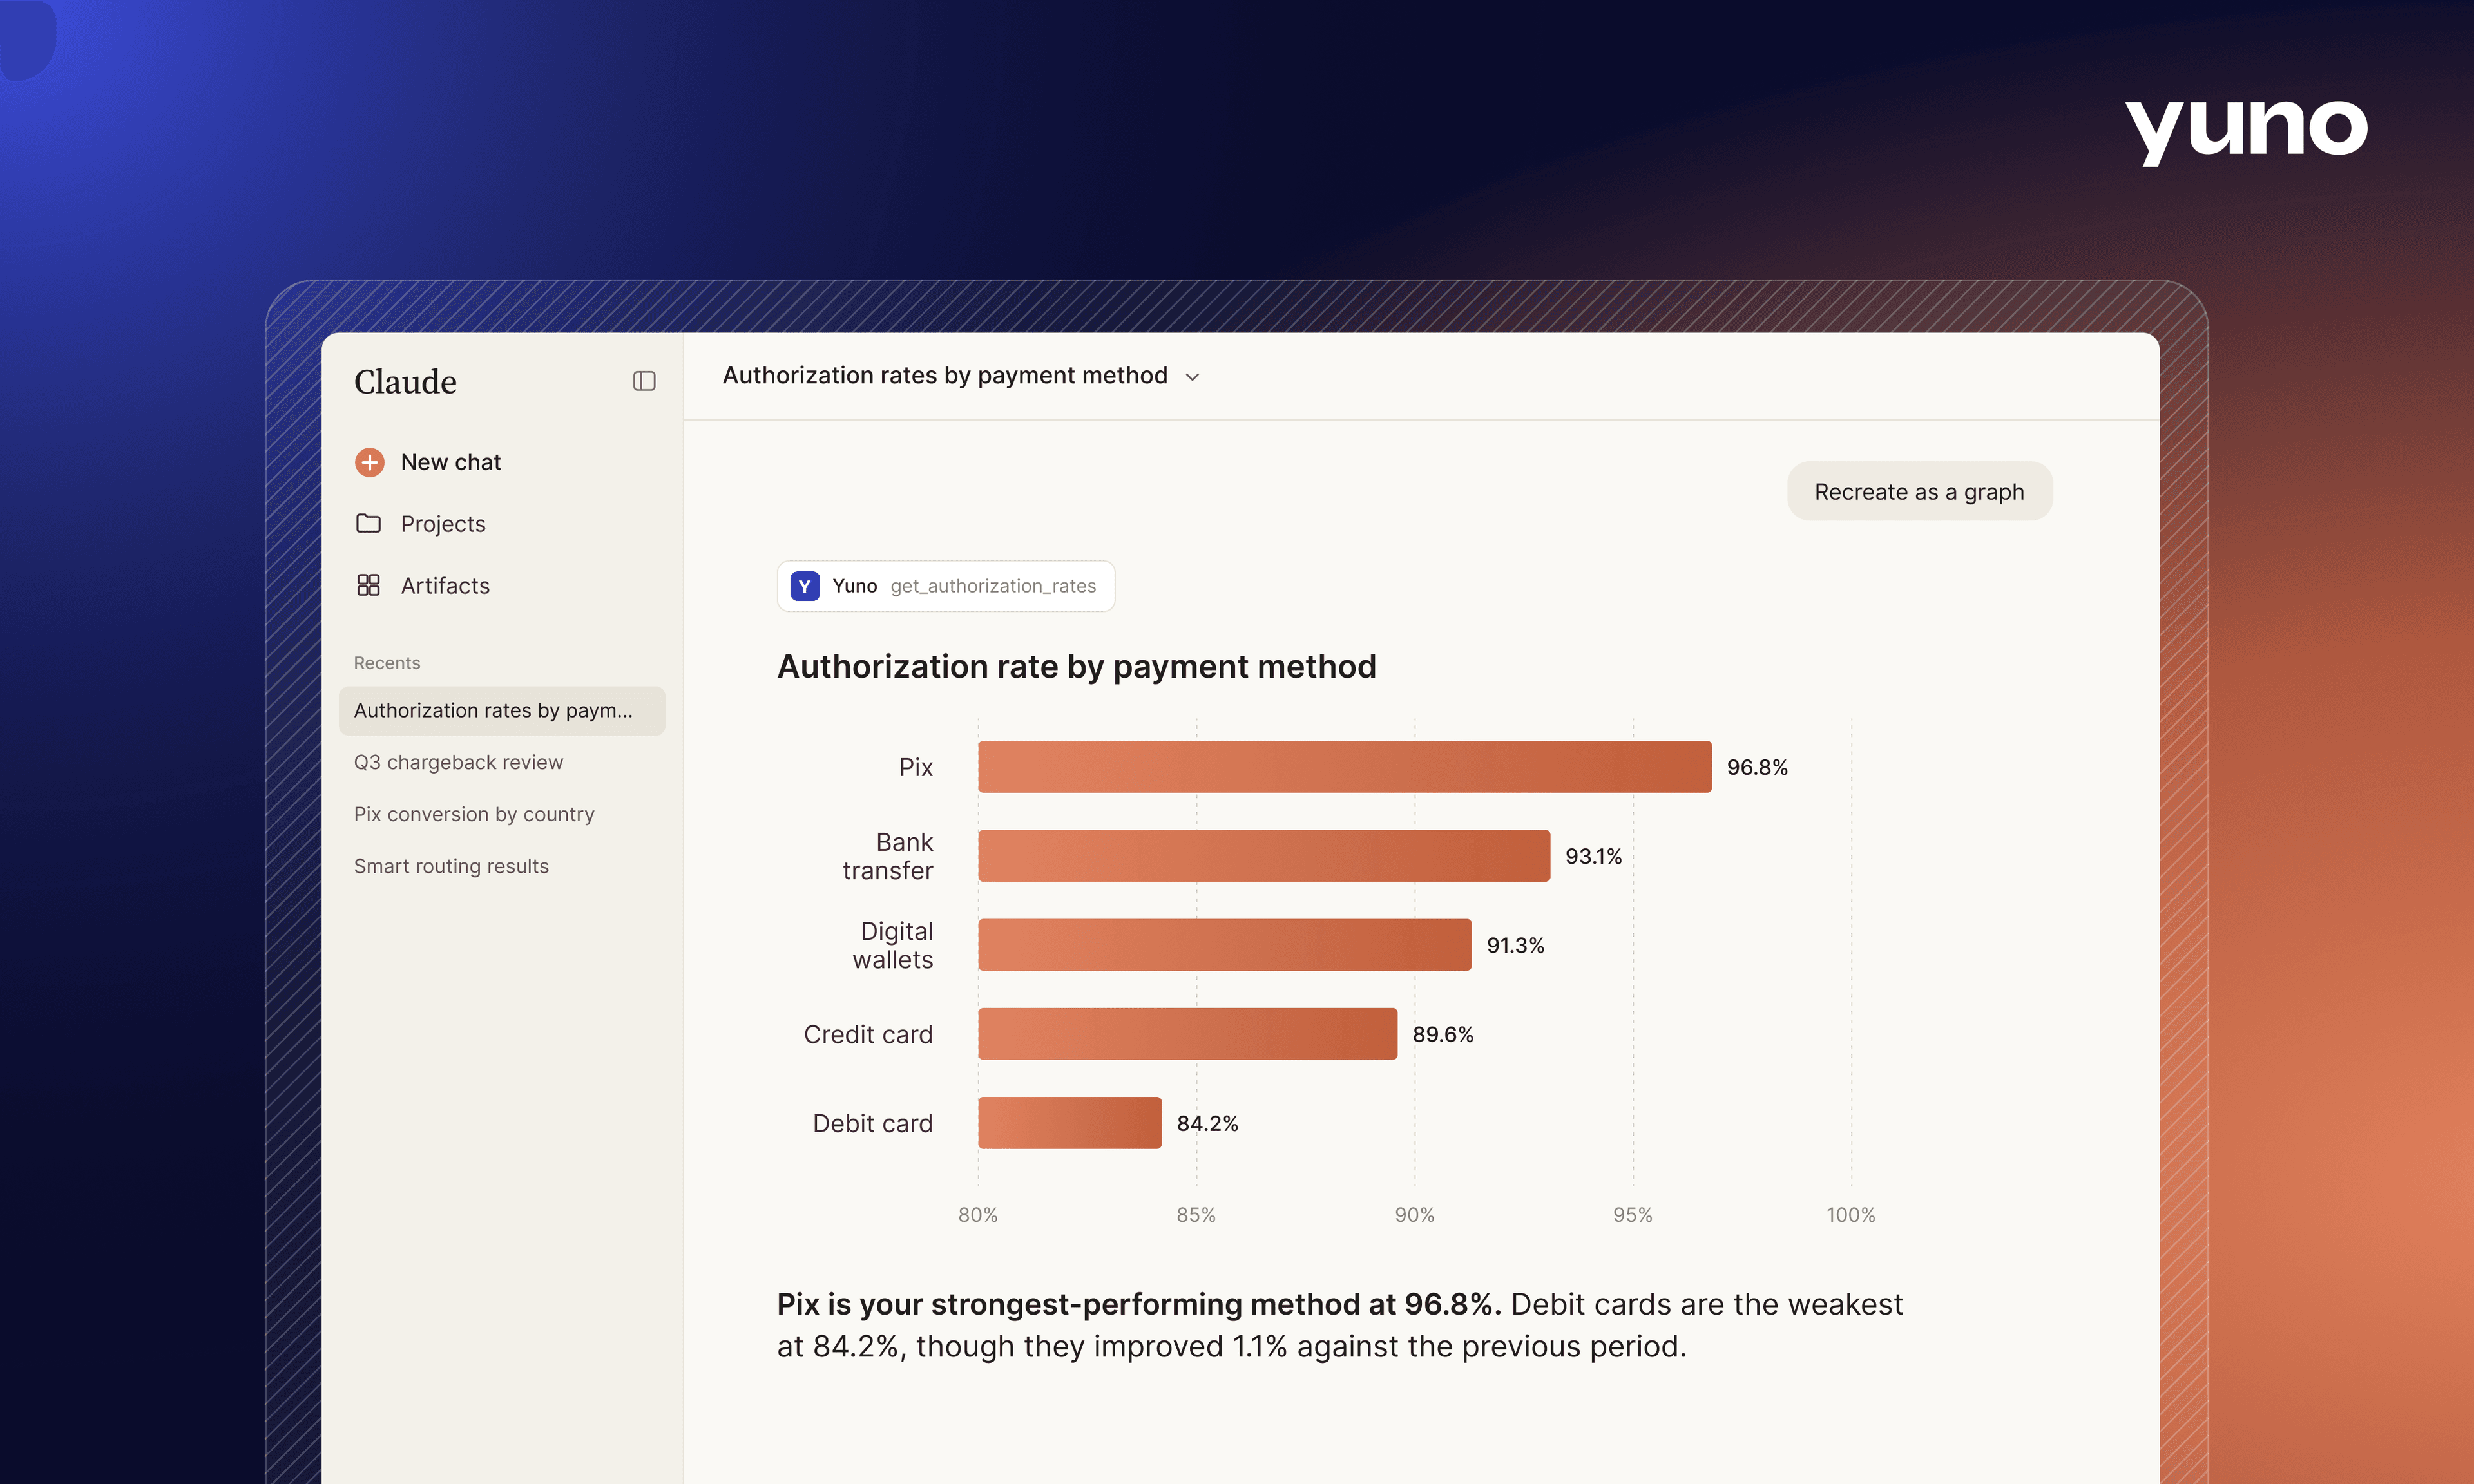Open Pix conversion by country chat
This screenshot has height=1484, width=2474.
[x=474, y=814]
